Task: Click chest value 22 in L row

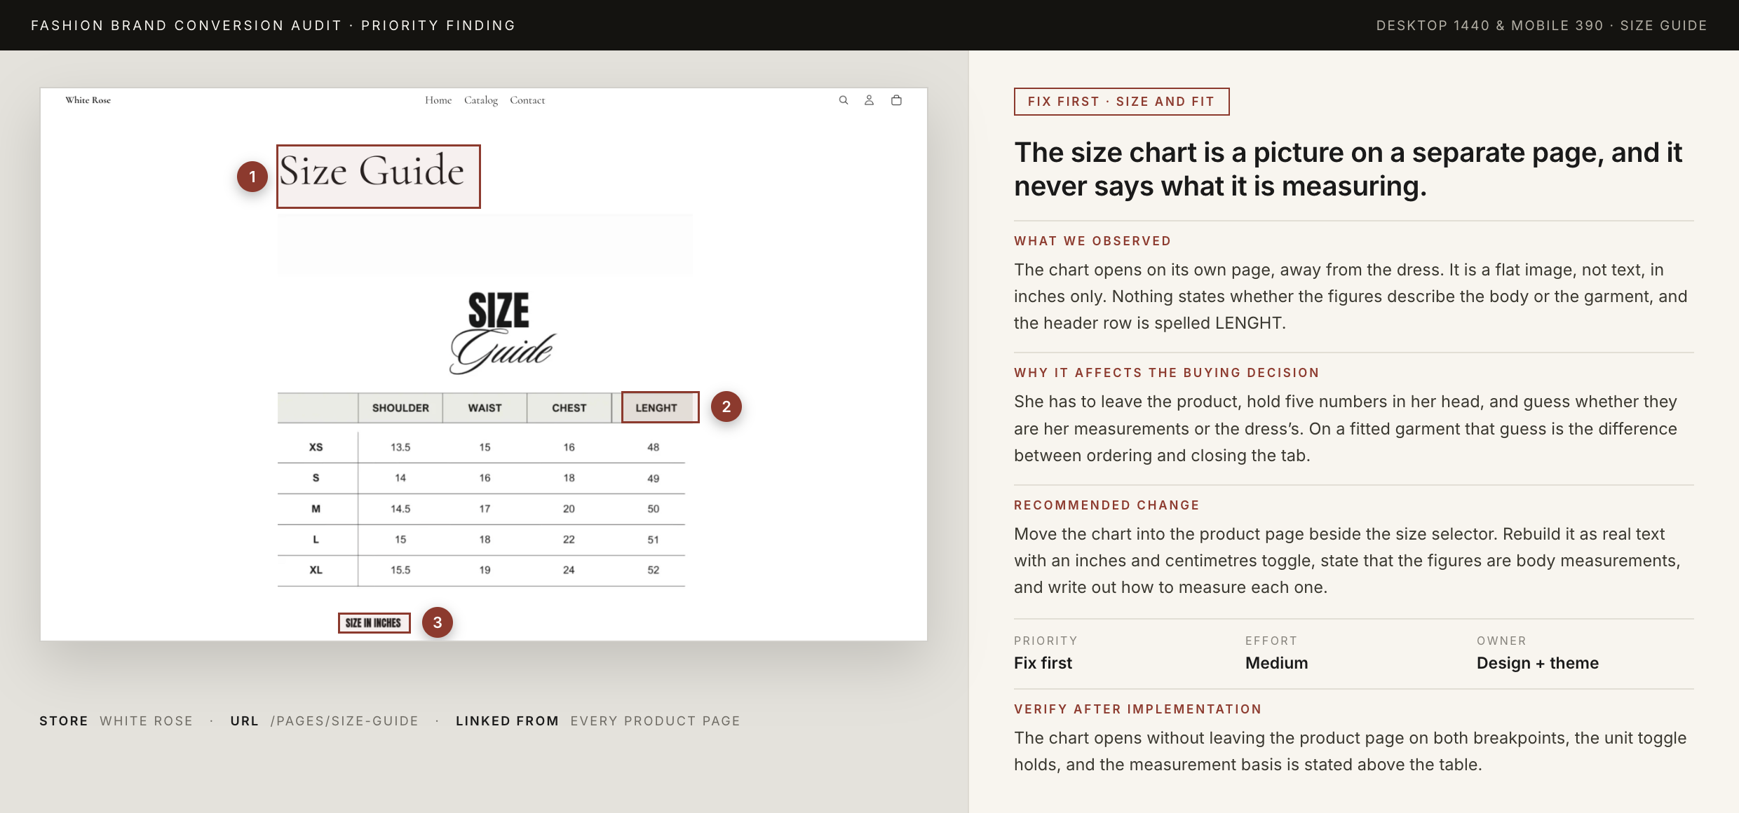Action: 569,540
